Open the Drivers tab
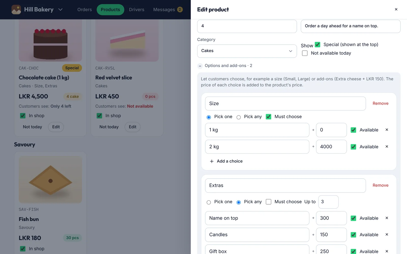Viewport: 407px width, 254px height. [137, 10]
